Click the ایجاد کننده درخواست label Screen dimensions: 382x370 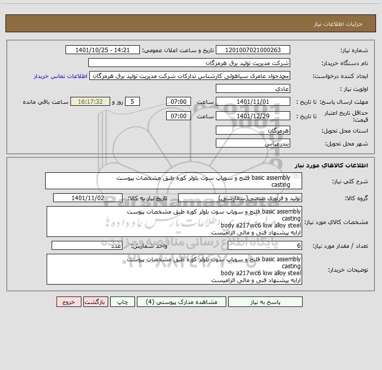[340, 76]
